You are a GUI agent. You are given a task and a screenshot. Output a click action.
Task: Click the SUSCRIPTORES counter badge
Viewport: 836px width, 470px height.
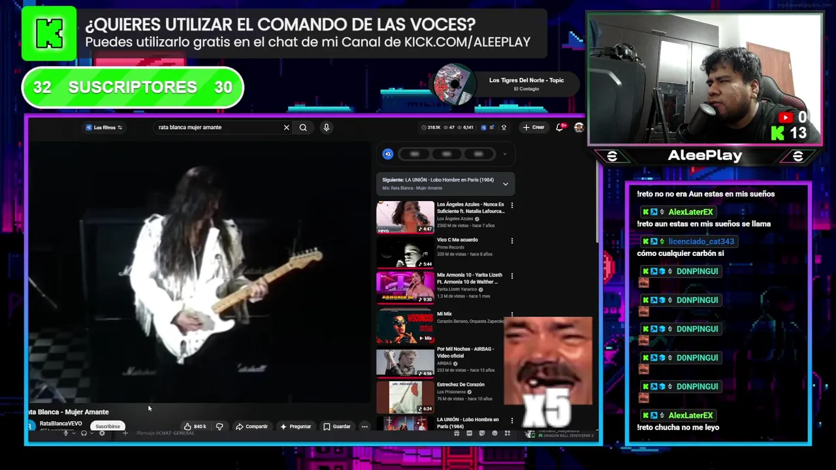pos(133,87)
